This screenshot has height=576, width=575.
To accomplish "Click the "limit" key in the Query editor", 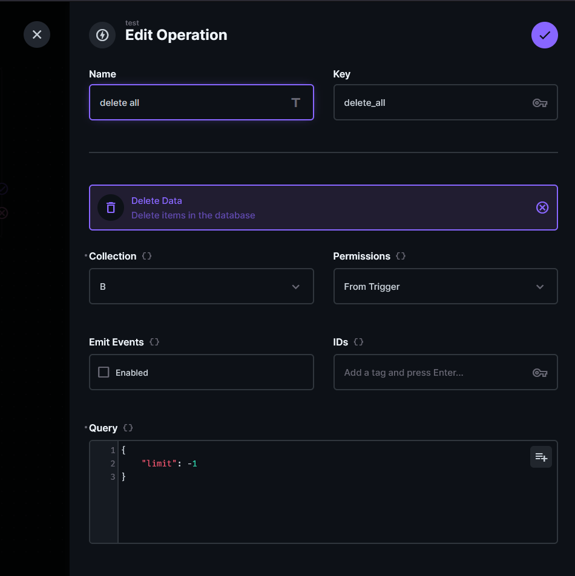I will click(x=159, y=463).
